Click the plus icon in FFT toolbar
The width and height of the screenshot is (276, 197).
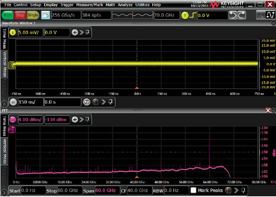click(x=75, y=120)
